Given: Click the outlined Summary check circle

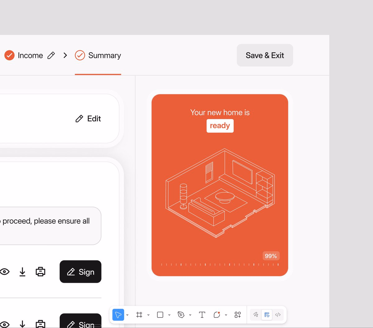Looking at the screenshot, I should pos(80,55).
